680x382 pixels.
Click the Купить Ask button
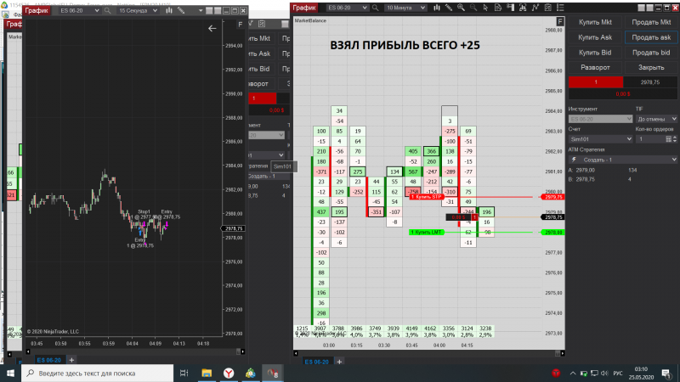595,37
